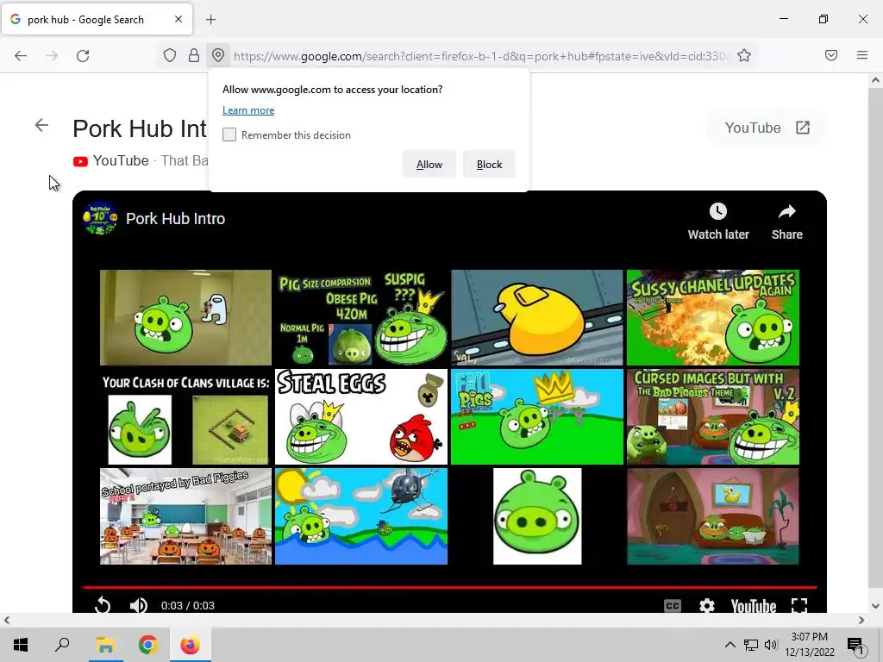Open system volume tray icon
This screenshot has height=662, width=883.
[x=771, y=645]
